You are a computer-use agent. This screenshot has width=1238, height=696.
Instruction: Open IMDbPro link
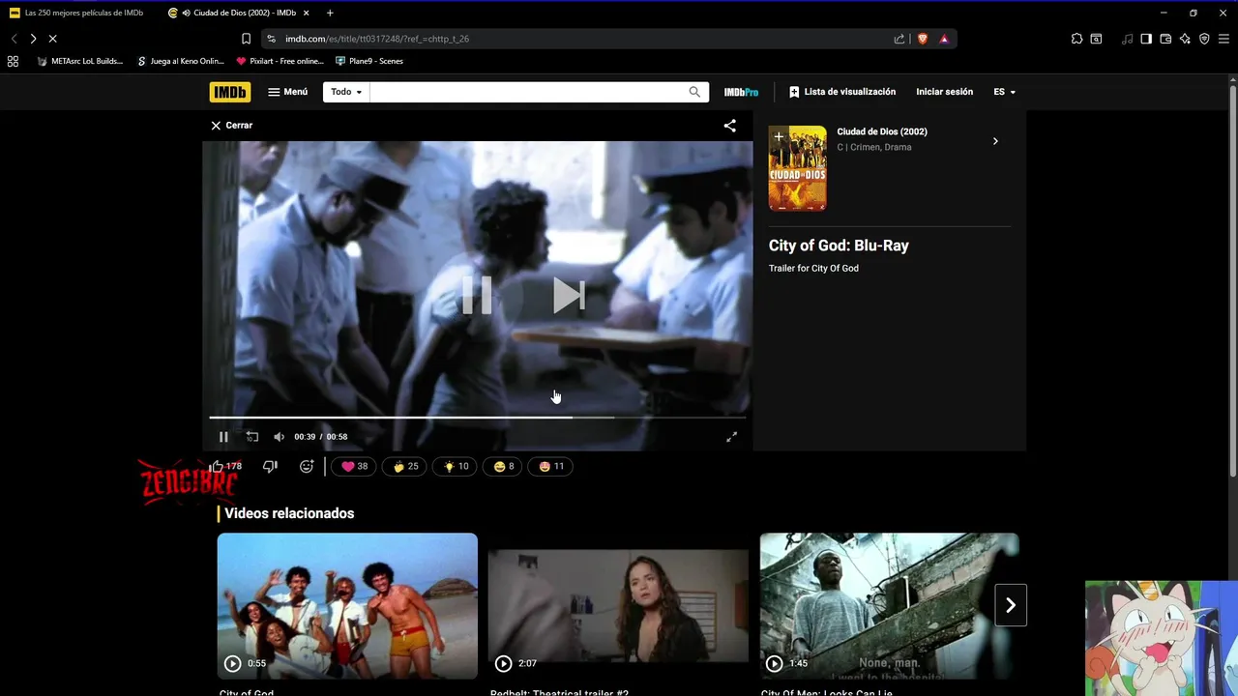coord(741,92)
